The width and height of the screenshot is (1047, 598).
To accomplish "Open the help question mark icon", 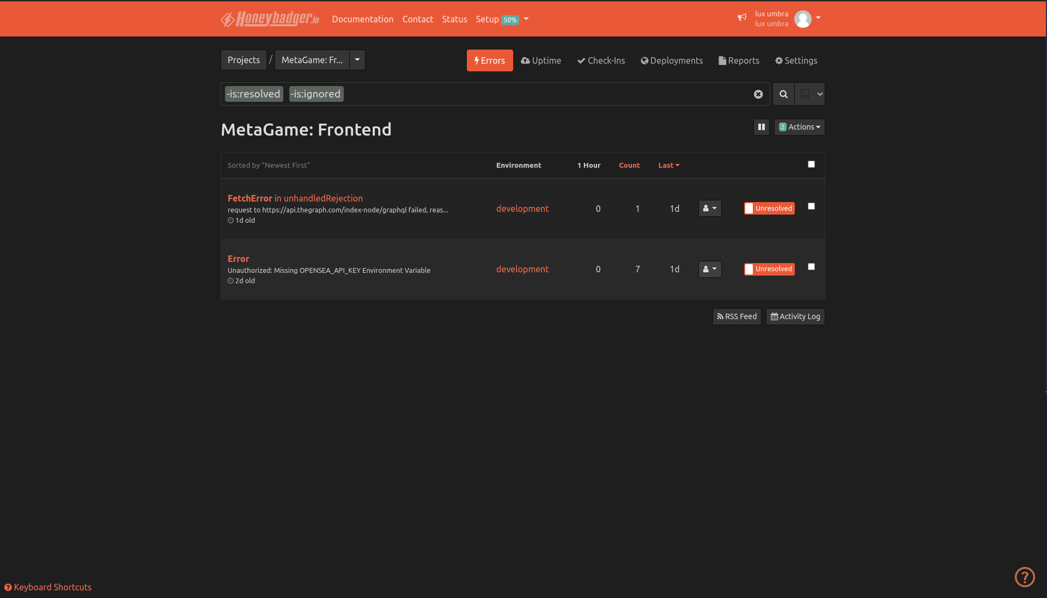I will (x=1025, y=577).
